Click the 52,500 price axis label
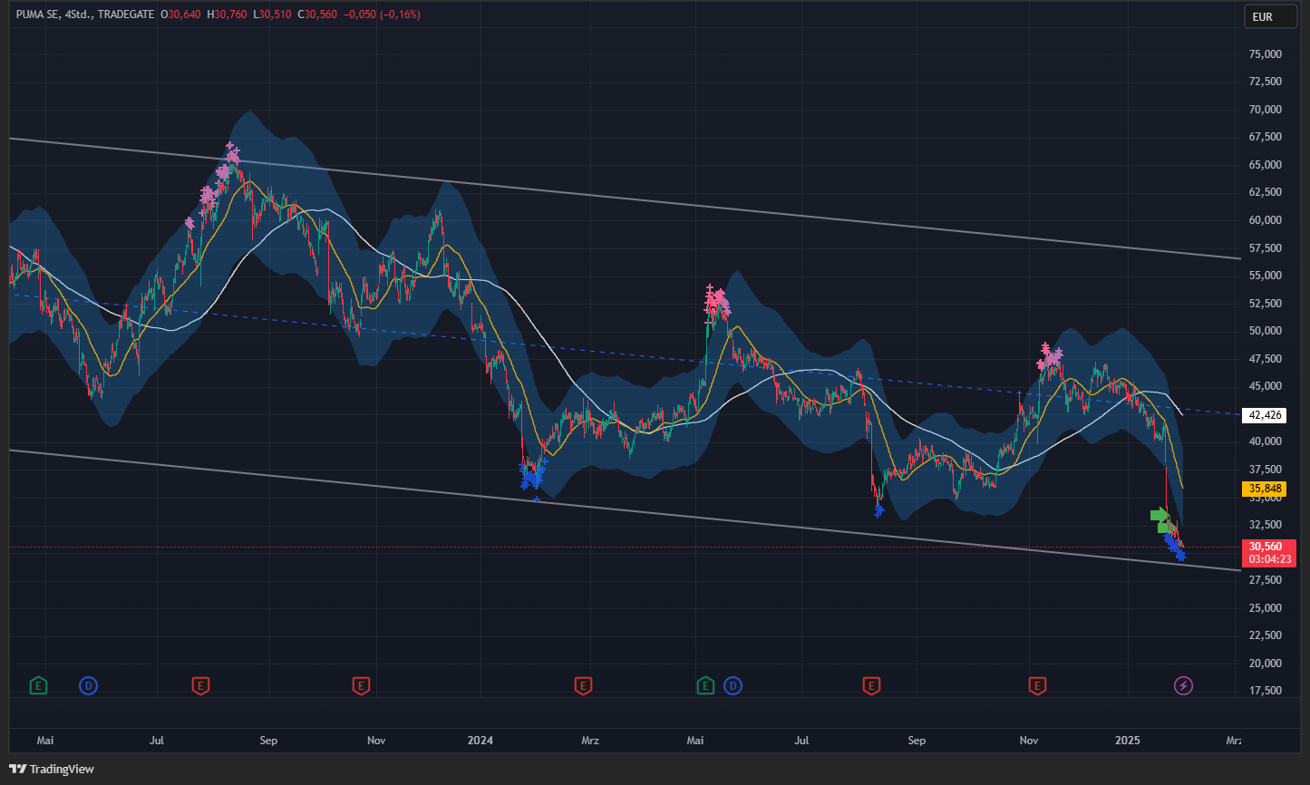 (x=1265, y=303)
